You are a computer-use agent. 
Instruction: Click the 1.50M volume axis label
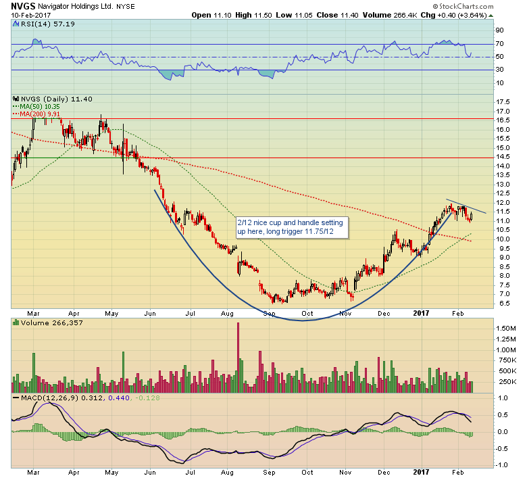coord(506,329)
